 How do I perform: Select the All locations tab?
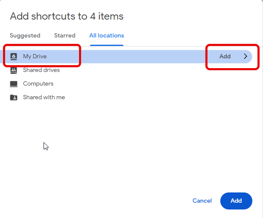click(107, 36)
